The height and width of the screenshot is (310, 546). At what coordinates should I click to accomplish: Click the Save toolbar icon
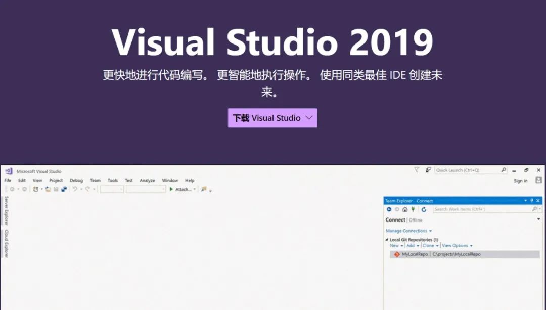click(56, 189)
